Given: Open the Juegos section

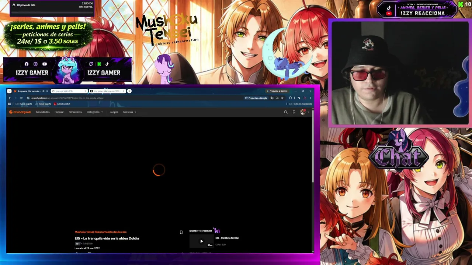Looking at the screenshot, I should (x=114, y=112).
